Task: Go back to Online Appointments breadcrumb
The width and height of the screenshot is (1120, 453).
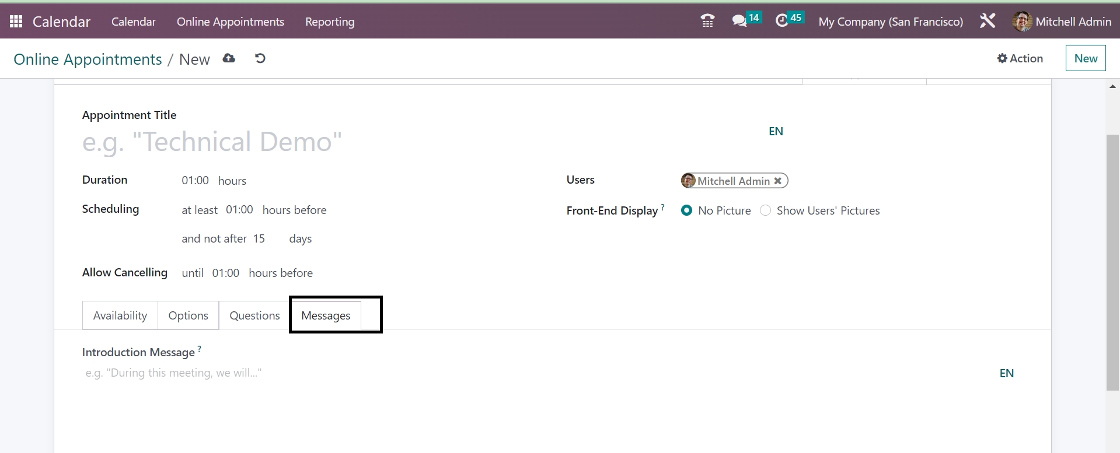Action: pos(88,59)
